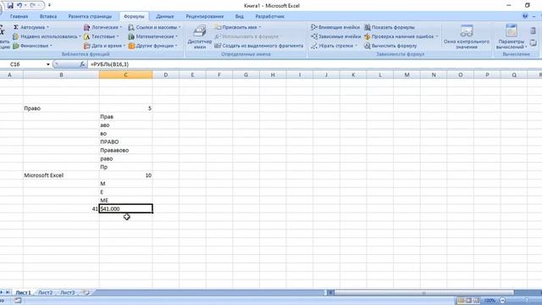Switch to the Разметка страницы tab
The height and width of the screenshot is (305, 542).
(90, 16)
